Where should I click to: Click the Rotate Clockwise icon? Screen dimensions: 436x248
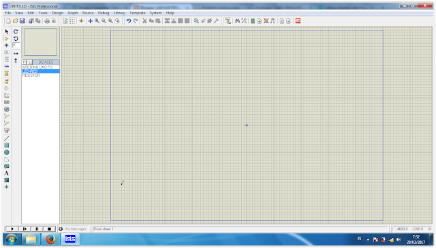pyautogui.click(x=16, y=32)
